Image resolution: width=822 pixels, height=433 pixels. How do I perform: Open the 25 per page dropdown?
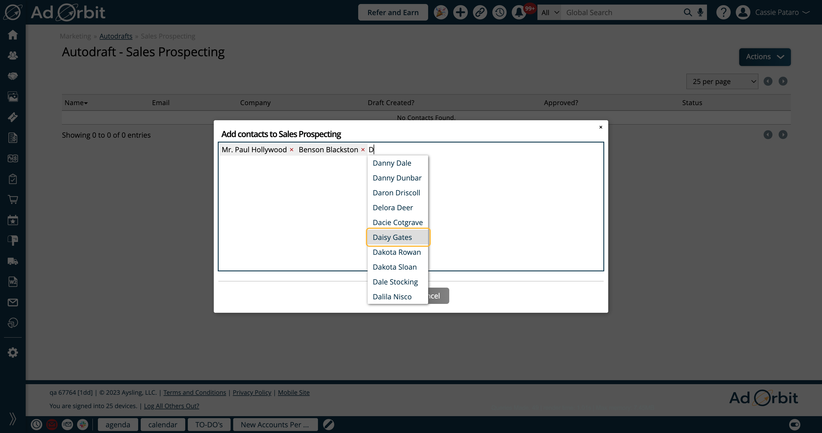(x=722, y=81)
